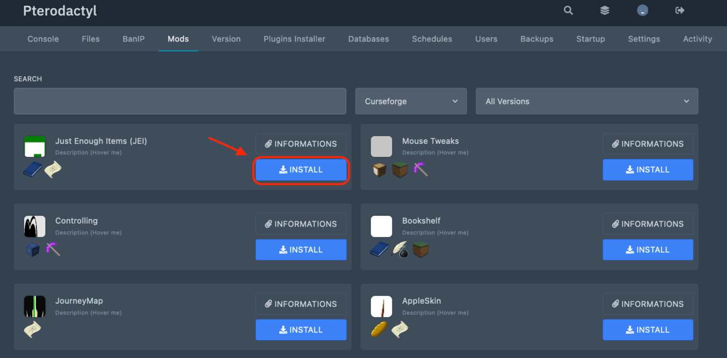The image size is (727, 358).
Task: Install the Just Enough Items mod
Action: (x=301, y=169)
